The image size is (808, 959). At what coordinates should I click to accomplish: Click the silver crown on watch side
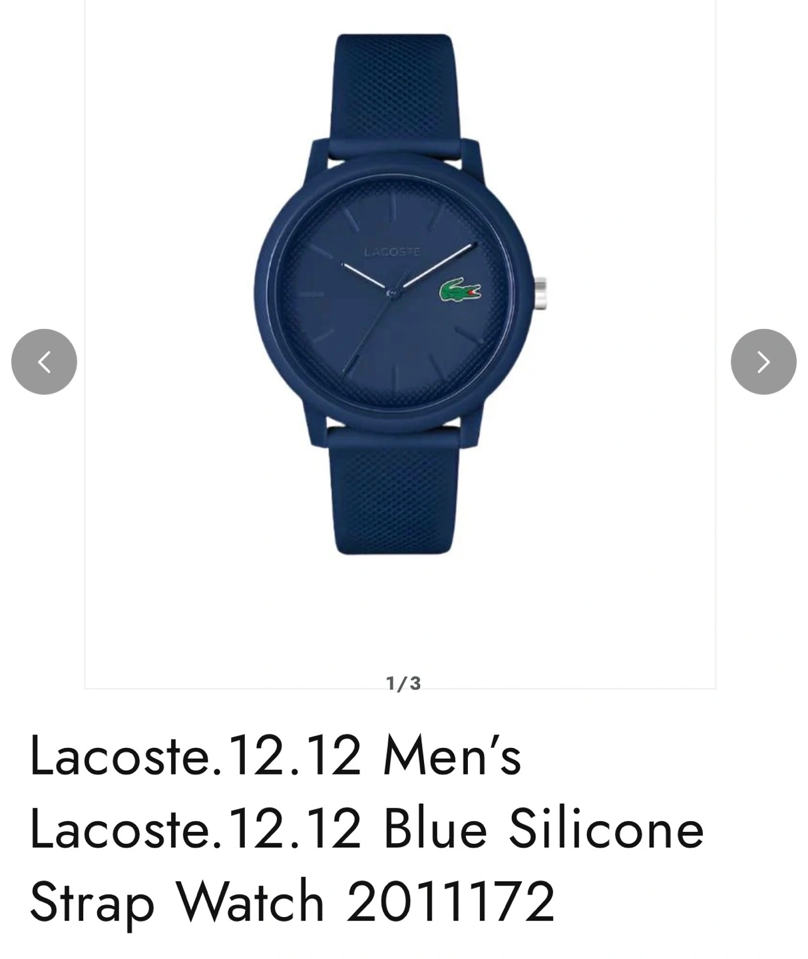click(x=540, y=294)
